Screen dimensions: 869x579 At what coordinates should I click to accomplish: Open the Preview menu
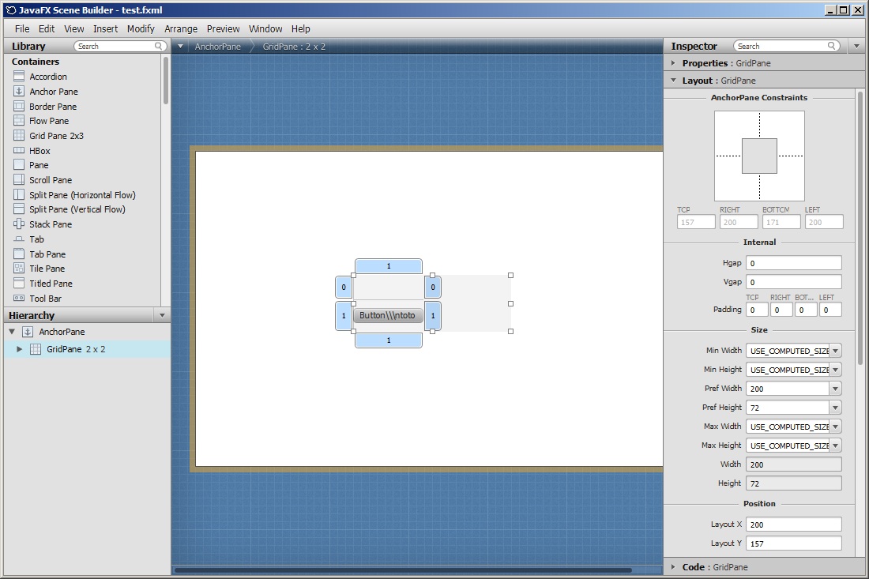tap(223, 29)
